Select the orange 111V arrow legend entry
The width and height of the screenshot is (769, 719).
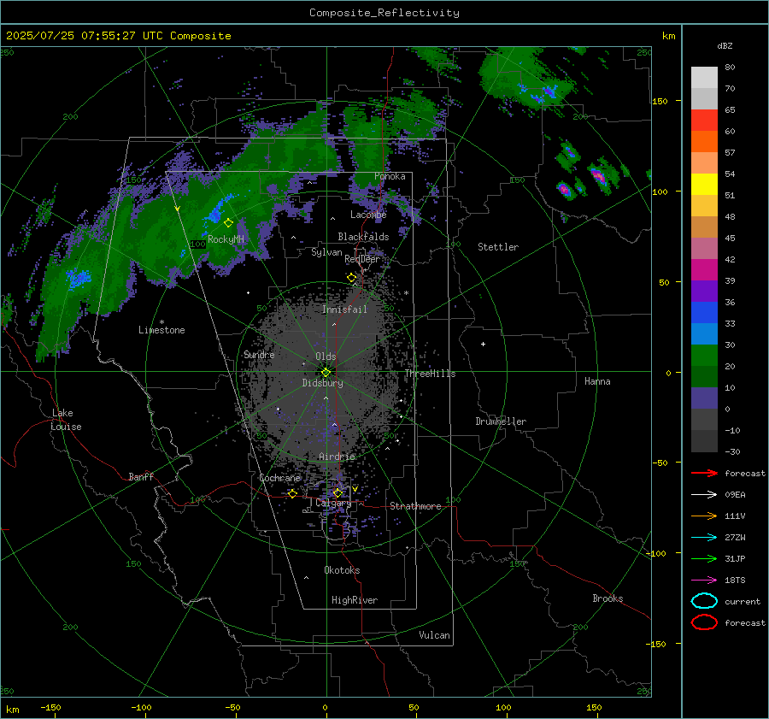[x=704, y=516]
